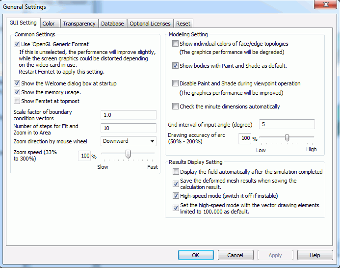Switch to the Color tab
Viewport: 340px width, 268px height.
click(49, 24)
